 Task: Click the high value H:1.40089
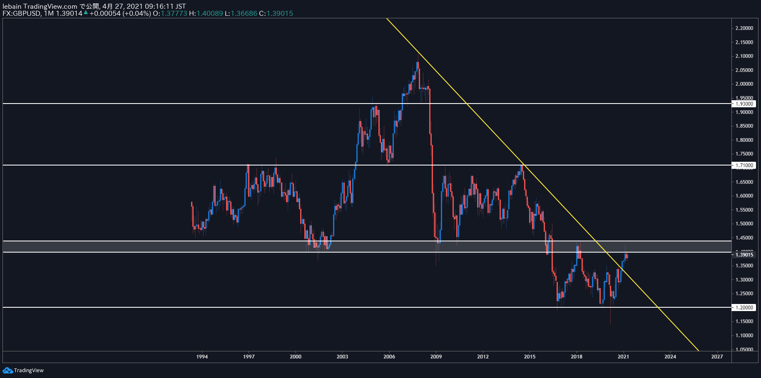pyautogui.click(x=206, y=13)
